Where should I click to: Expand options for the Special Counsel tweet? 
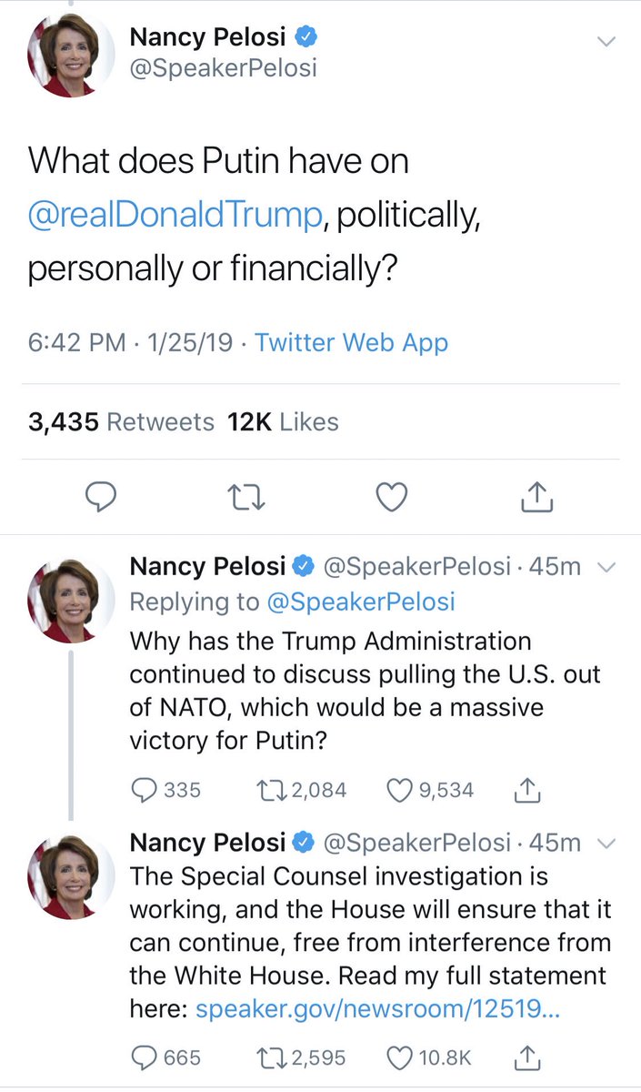tap(606, 844)
